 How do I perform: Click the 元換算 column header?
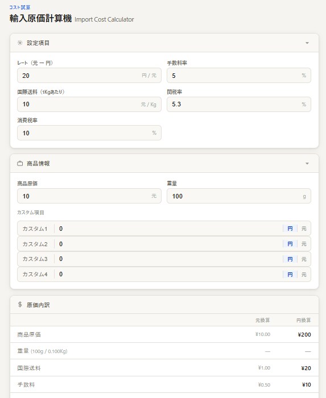[x=262, y=320]
